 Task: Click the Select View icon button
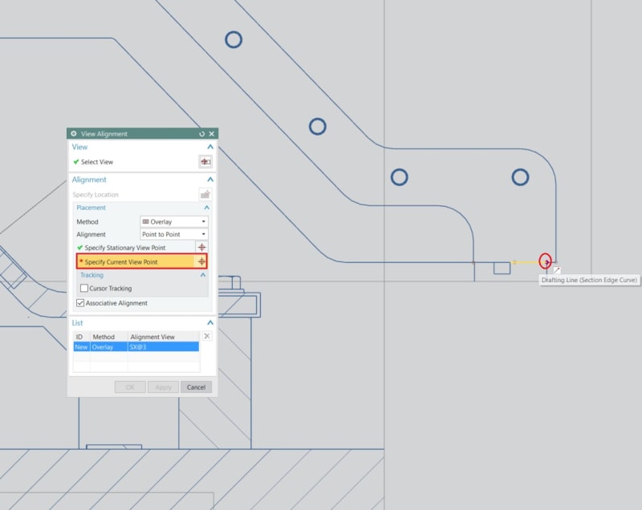(x=205, y=161)
